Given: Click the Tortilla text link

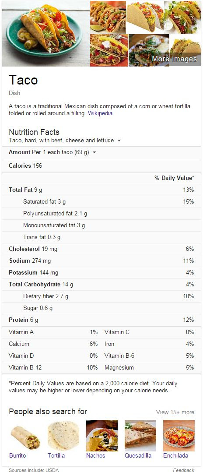Looking at the screenshot, I should click(x=56, y=455).
